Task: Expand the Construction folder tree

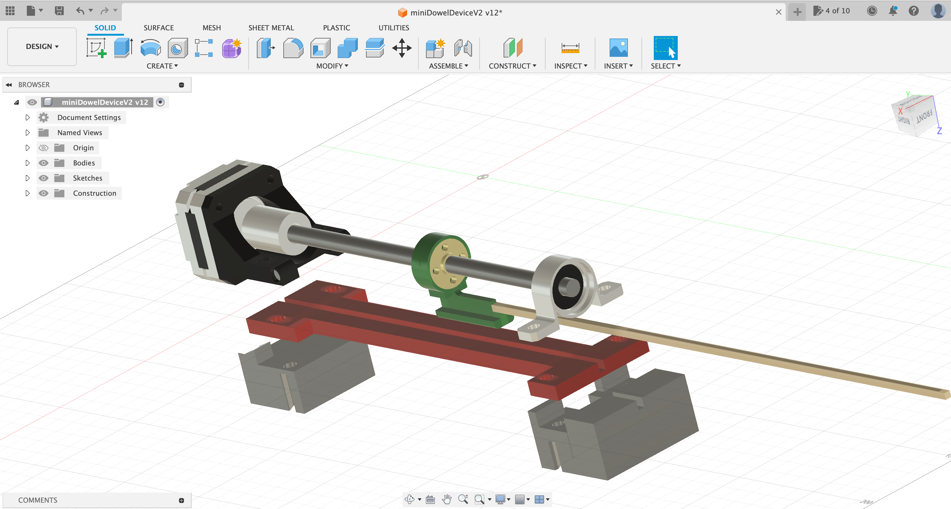Action: pyautogui.click(x=27, y=193)
